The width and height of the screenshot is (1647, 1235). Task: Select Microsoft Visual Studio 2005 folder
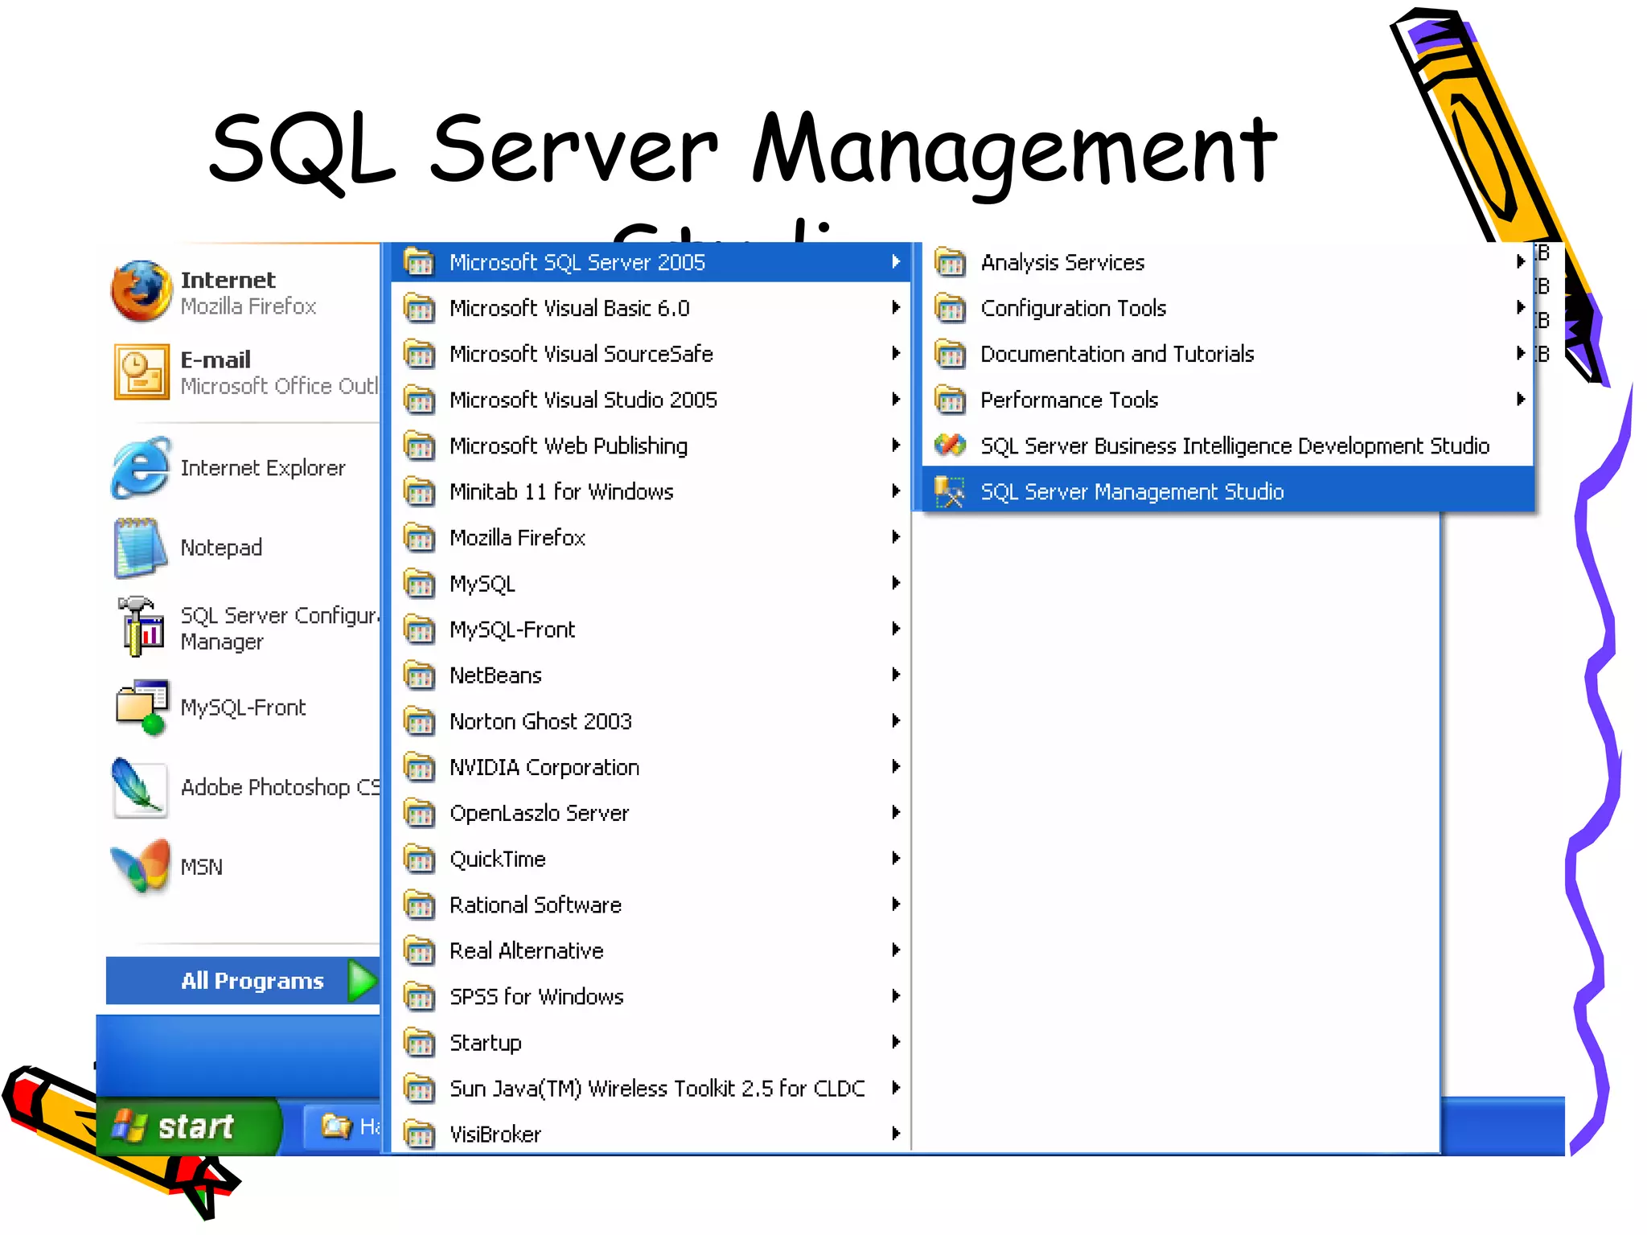(583, 400)
